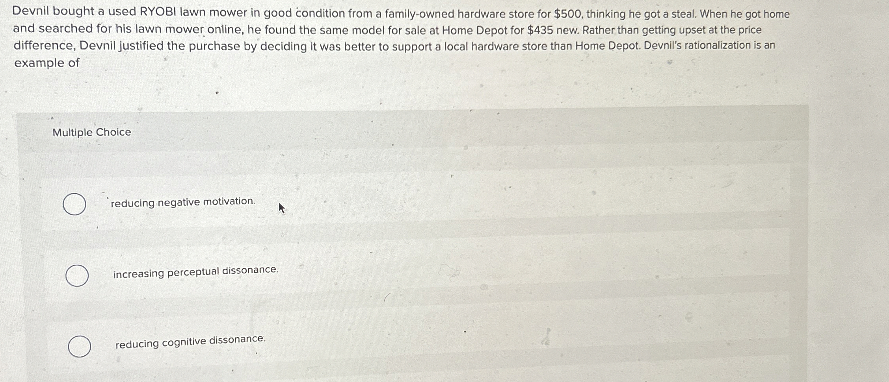
Task: Click the answer text 'reducing negative motivation'
Action: [x=182, y=202]
